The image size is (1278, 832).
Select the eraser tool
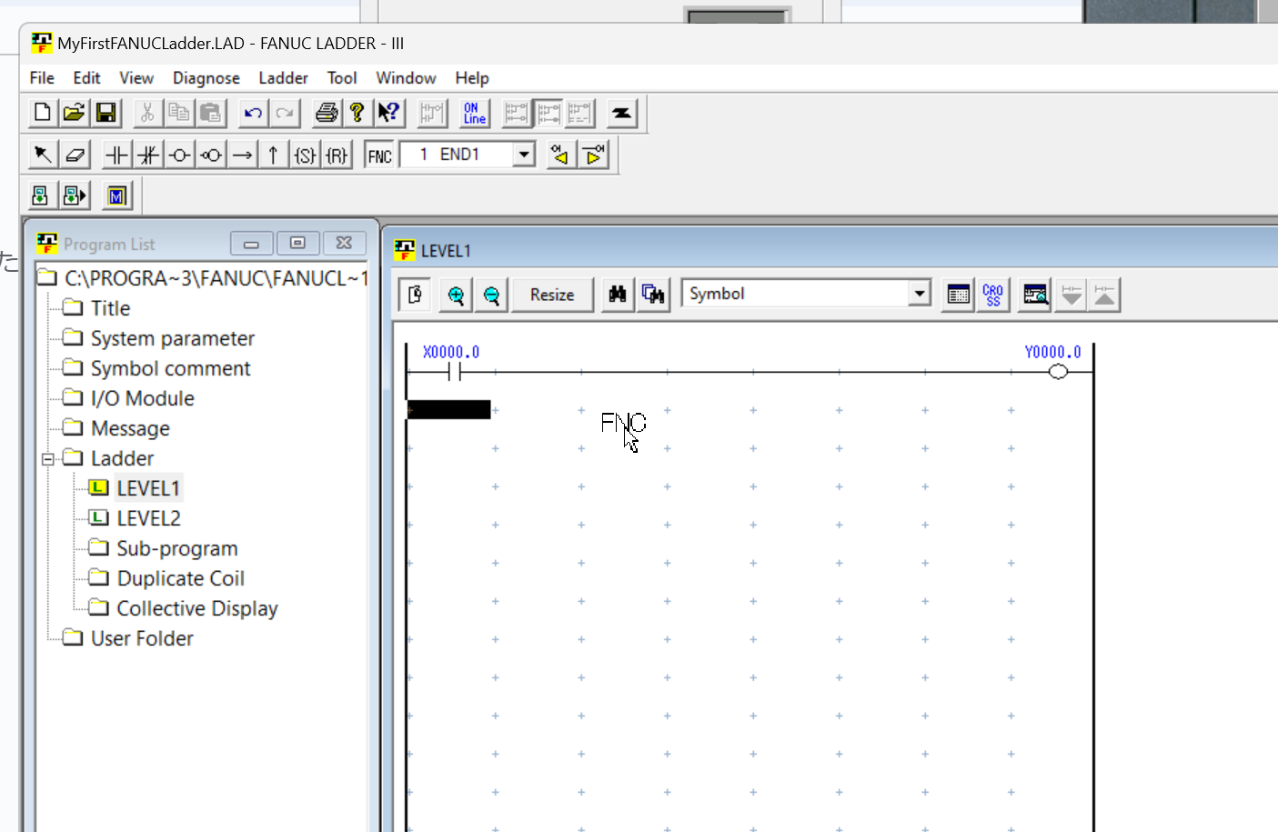pos(75,155)
